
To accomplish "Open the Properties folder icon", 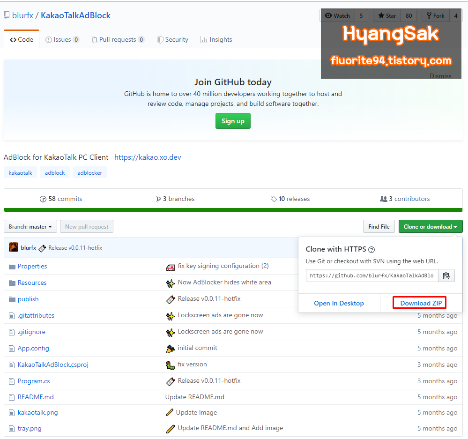I will [12, 267].
